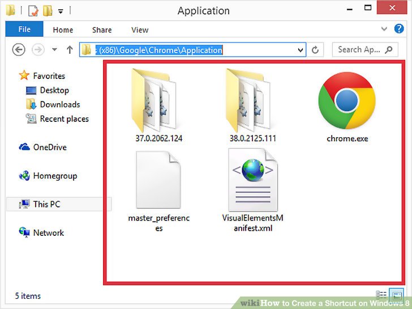This screenshot has height=309, width=412.
Task: Open Customize Quick Access Toolbar dropdown
Action: click(x=61, y=11)
